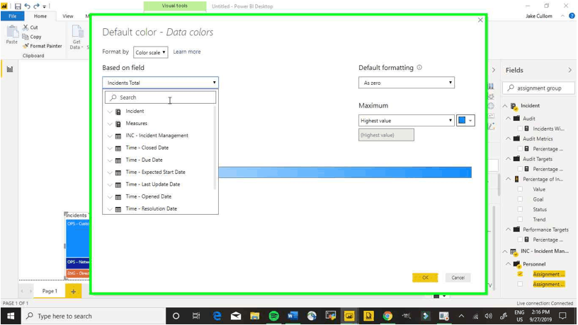Expand the Incident folder in field list

tap(110, 112)
